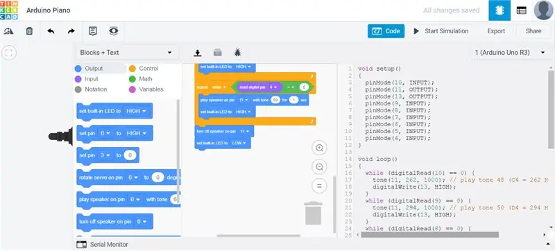
Task: Zoom in on the blocks workspace
Action: tap(319, 148)
